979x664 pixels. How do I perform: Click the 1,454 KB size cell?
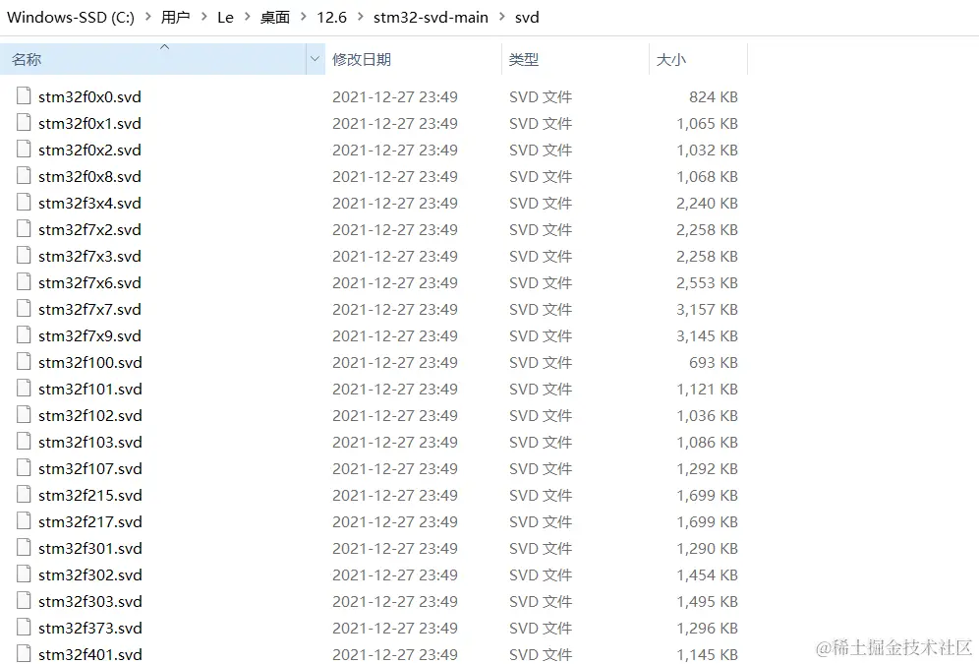[x=708, y=574]
